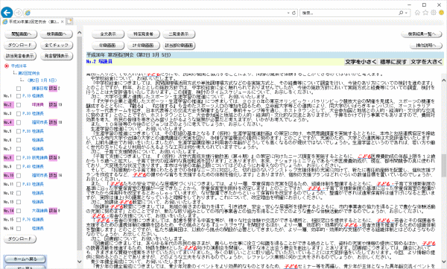Select the 第2日 3月5日 tree node

tap(42, 80)
